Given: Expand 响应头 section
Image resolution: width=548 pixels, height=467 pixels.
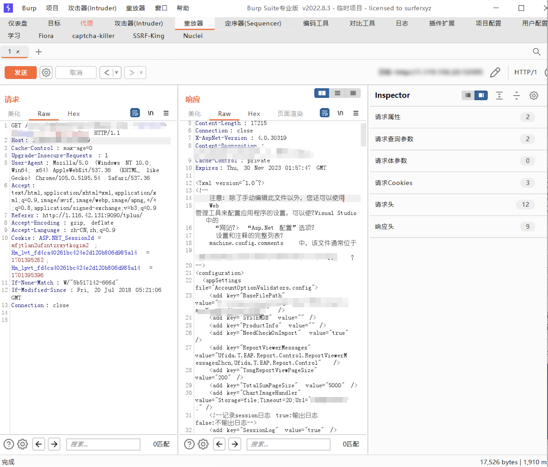Looking at the screenshot, I should pyautogui.click(x=458, y=227).
